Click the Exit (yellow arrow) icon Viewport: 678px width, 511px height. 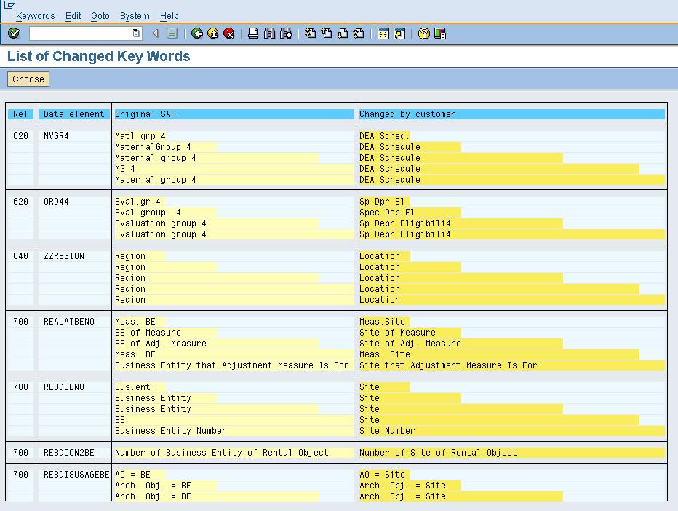pyautogui.click(x=213, y=33)
